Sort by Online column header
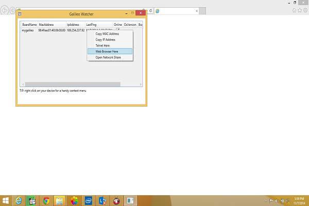The image size is (309, 206). [118, 25]
